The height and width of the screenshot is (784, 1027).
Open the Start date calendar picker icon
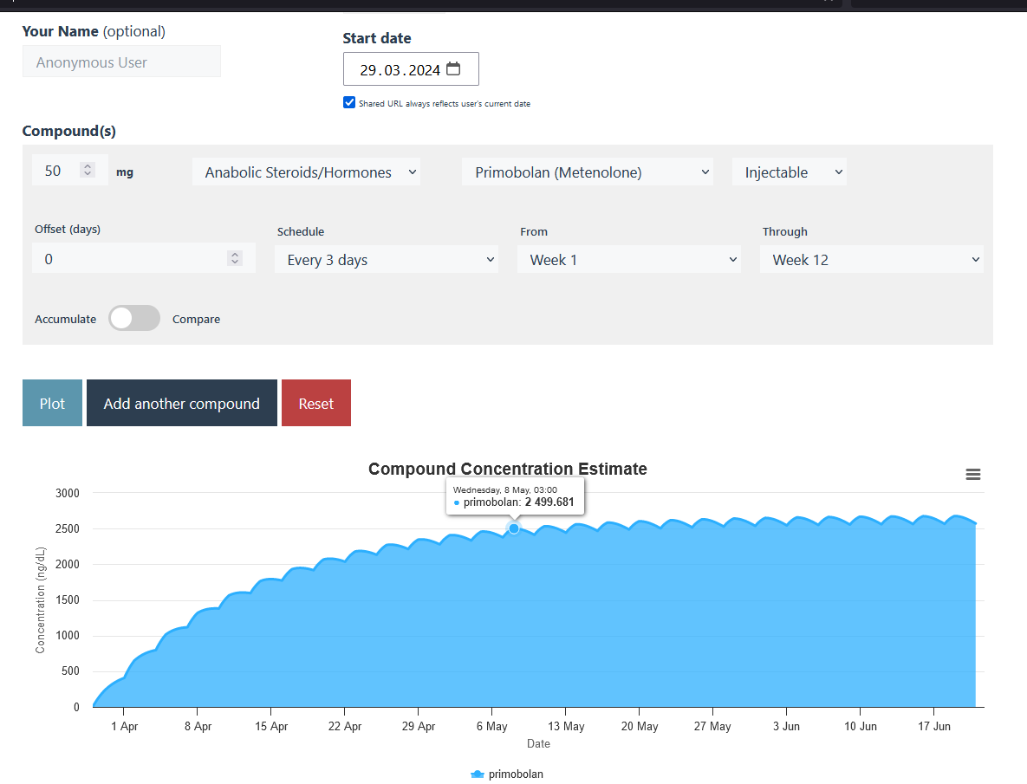[x=453, y=69]
